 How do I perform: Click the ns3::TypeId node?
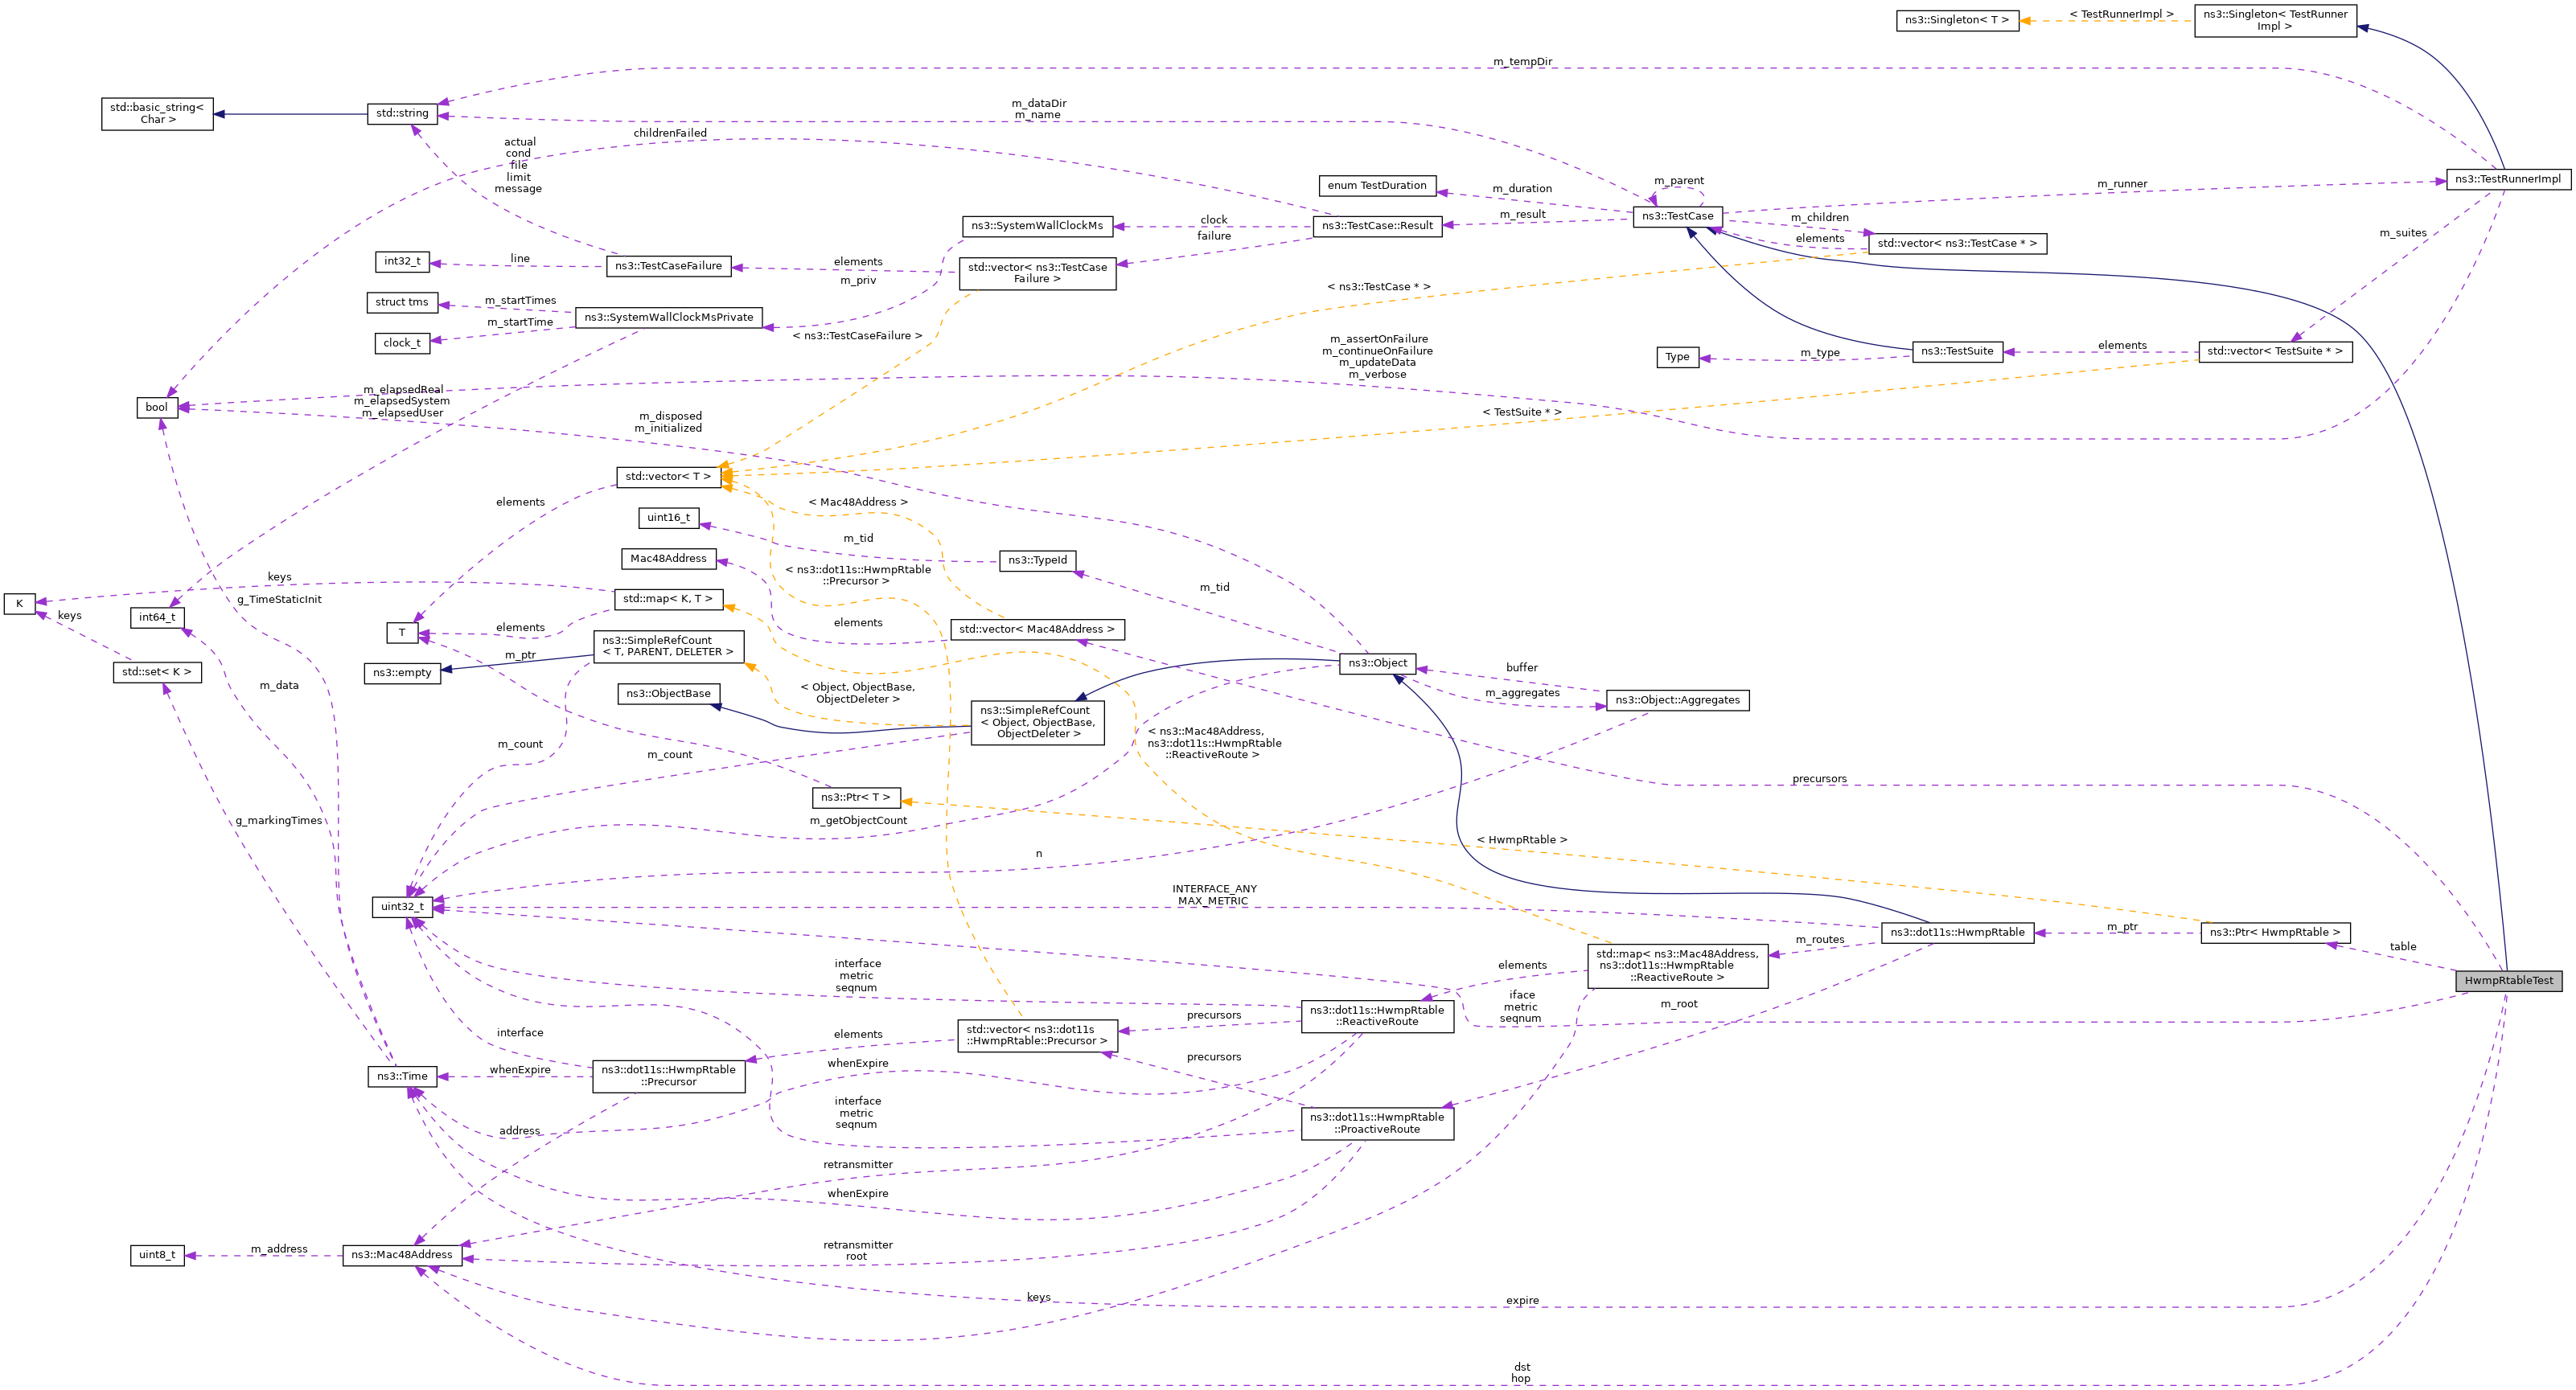(x=1037, y=560)
